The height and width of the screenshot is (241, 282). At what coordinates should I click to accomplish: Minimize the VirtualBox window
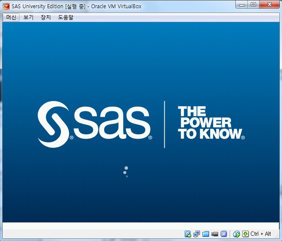242,5
